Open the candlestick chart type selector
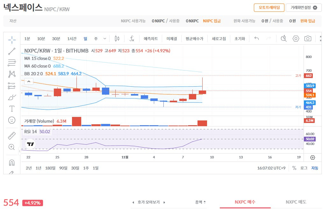Screen dimensions: 323x209 tap(117, 39)
